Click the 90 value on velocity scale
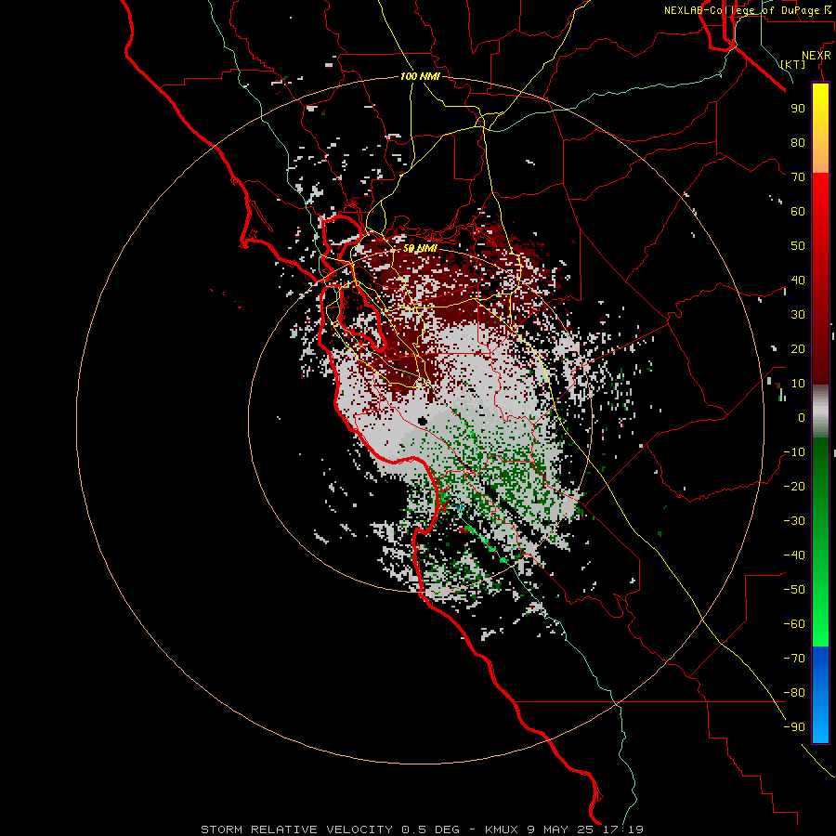 [x=798, y=109]
